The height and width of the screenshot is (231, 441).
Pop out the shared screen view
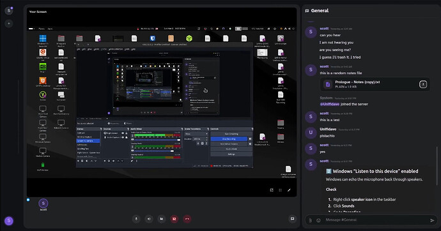tap(272, 190)
